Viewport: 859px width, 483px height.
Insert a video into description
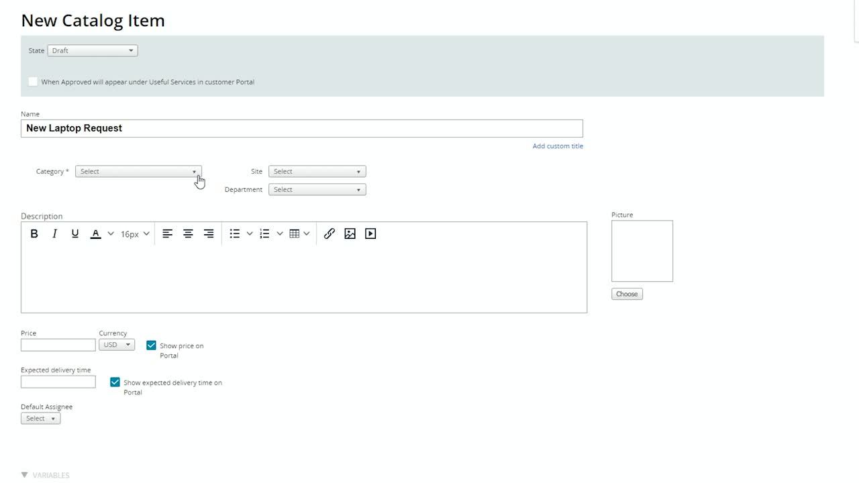click(370, 233)
